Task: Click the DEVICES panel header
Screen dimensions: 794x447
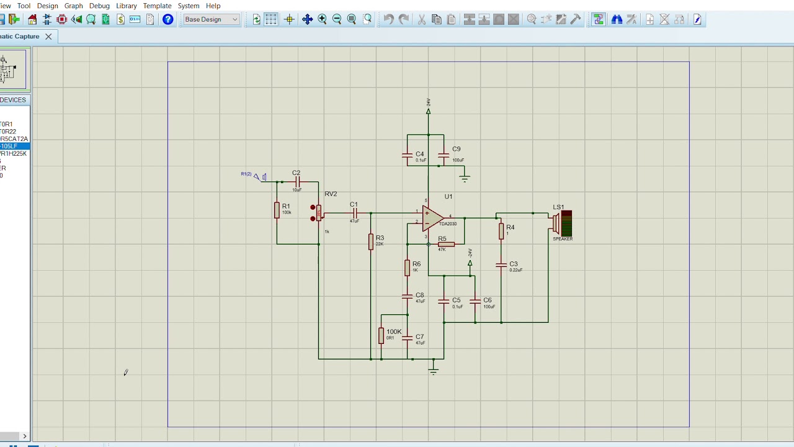Action: coord(14,100)
